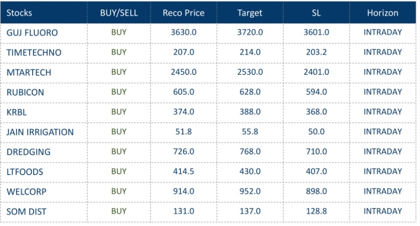Click the SOM DIST stock cell
Screen dimensions: 420x226
[26, 212]
